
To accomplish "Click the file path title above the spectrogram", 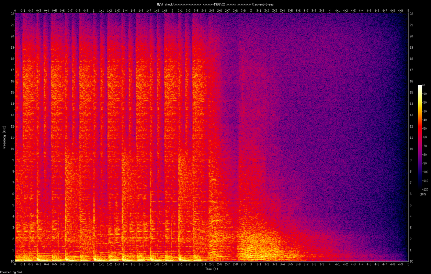I will (x=215, y=4).
